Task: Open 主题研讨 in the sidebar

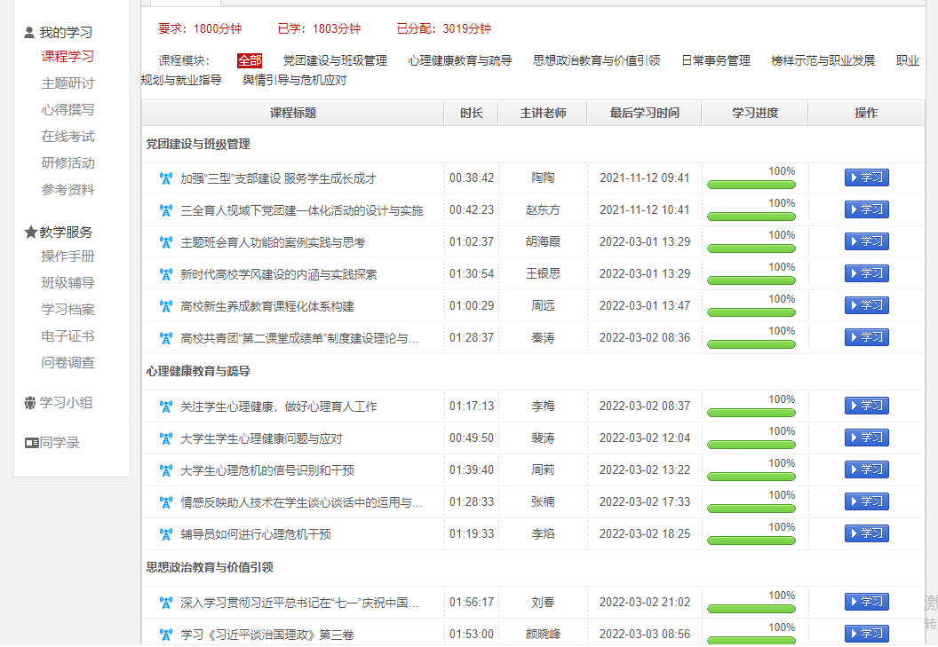Action: click(68, 83)
